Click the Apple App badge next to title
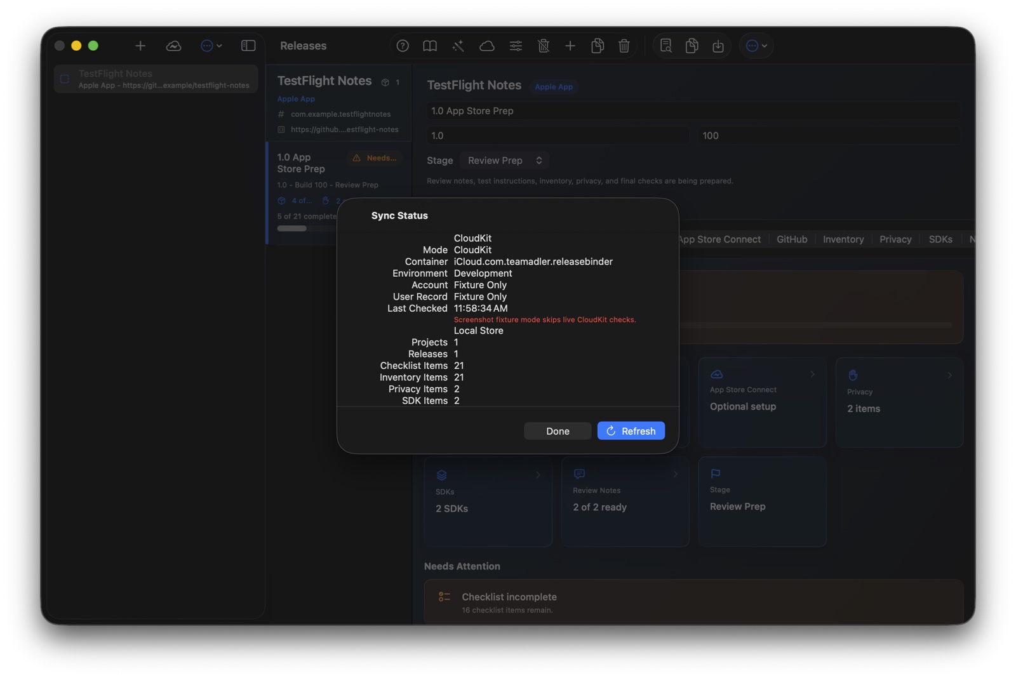The image size is (1016, 678). [554, 87]
